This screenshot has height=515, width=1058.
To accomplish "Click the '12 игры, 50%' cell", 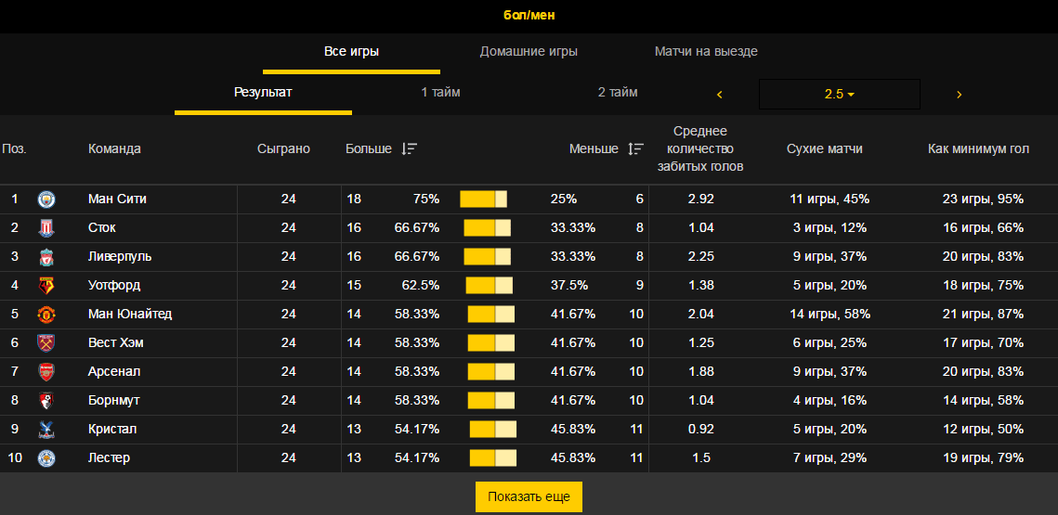I will click(983, 430).
